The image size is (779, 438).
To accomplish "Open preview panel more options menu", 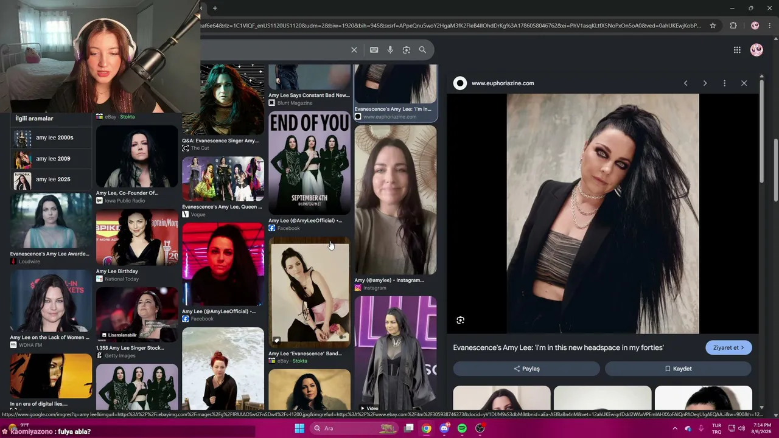I will [724, 83].
